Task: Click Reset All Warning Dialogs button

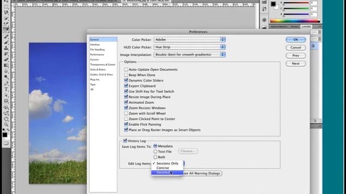Action: tap(202, 174)
